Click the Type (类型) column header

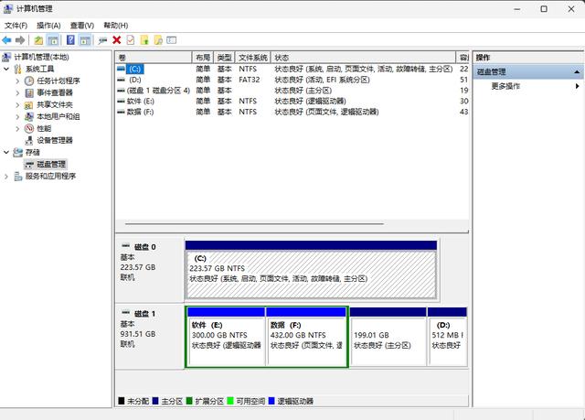[224, 58]
